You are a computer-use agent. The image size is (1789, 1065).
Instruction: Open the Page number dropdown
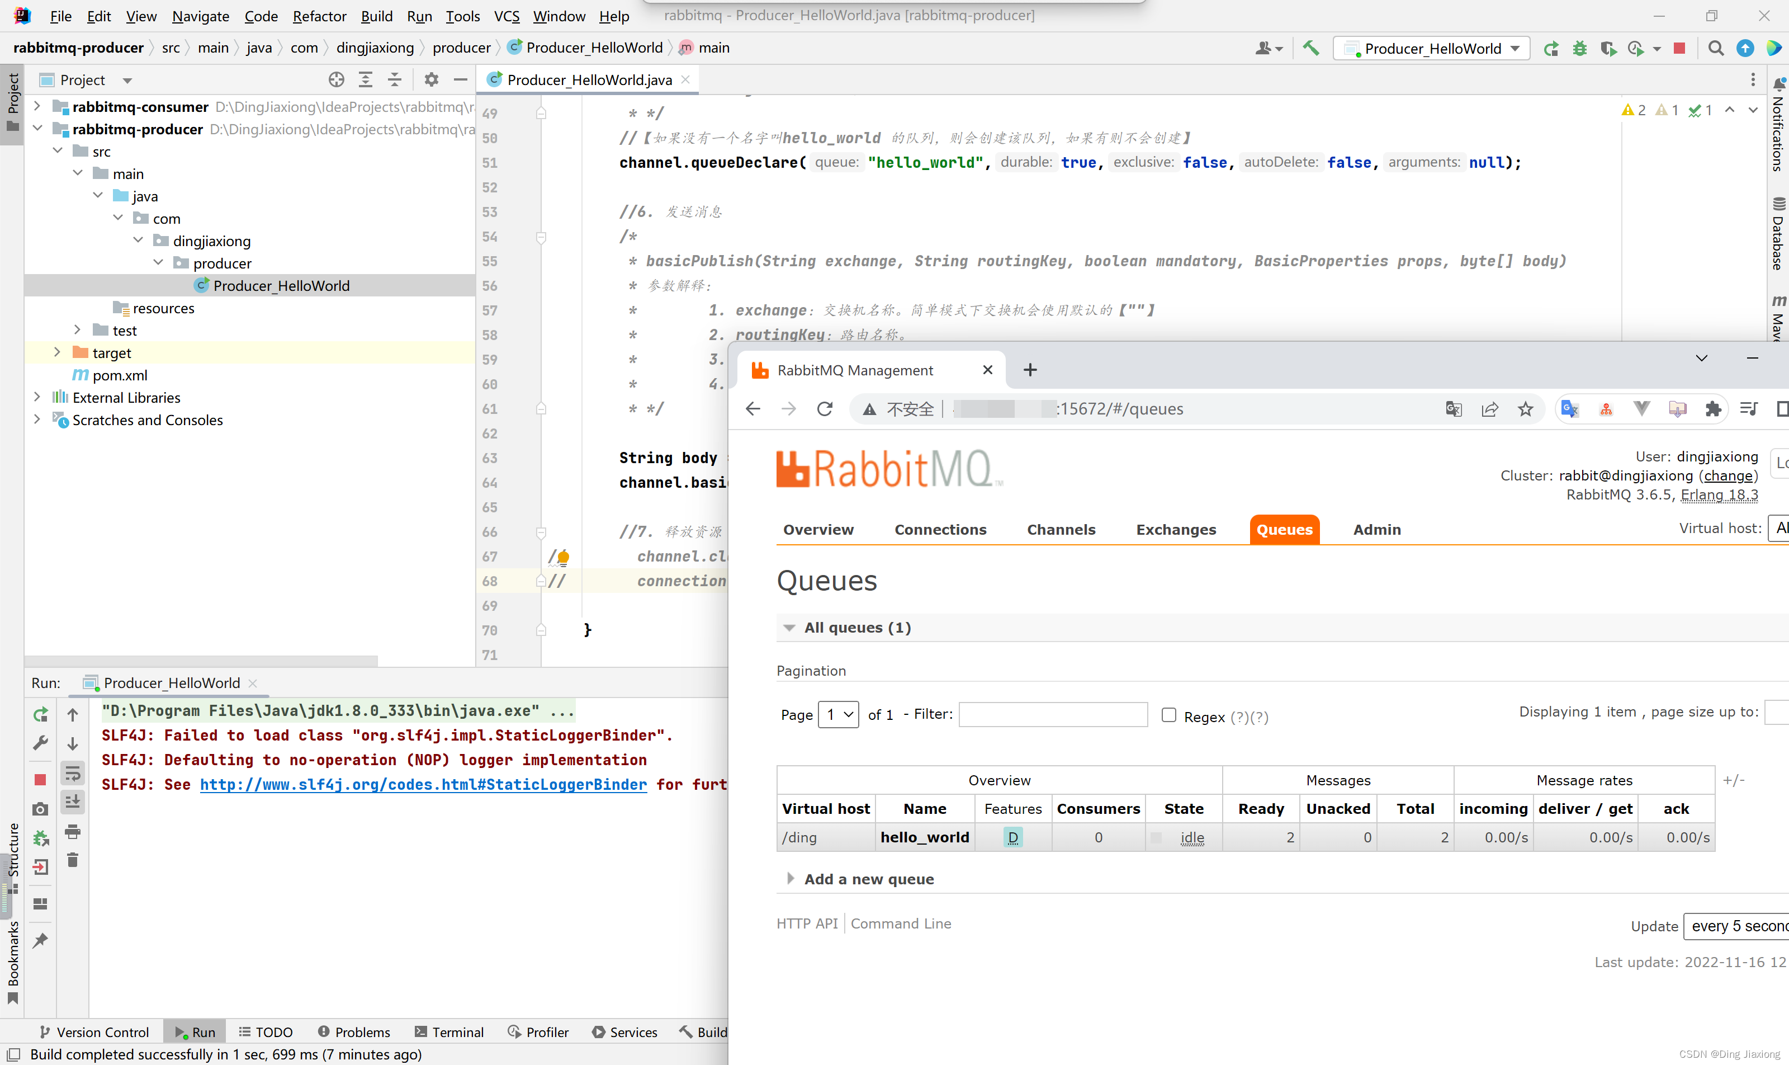839,715
